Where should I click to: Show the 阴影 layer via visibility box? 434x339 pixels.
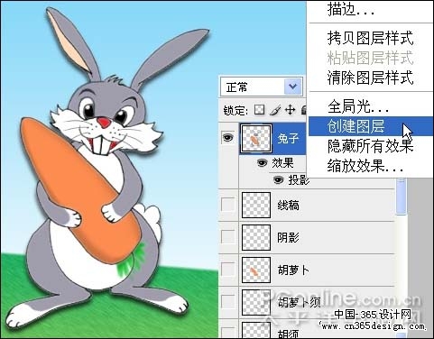[228, 237]
